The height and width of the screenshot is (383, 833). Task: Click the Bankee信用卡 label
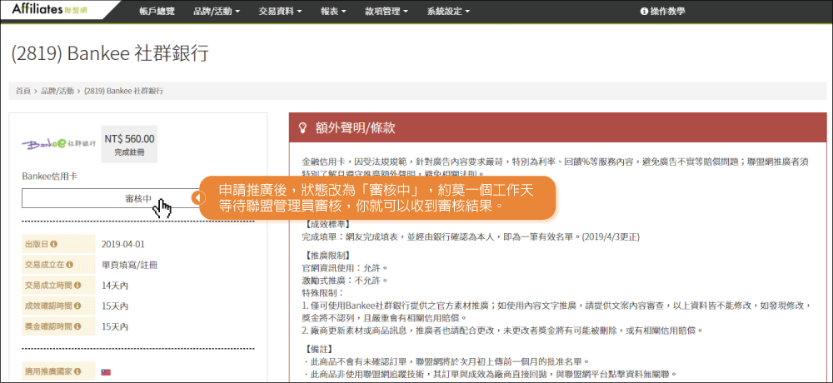(x=50, y=176)
